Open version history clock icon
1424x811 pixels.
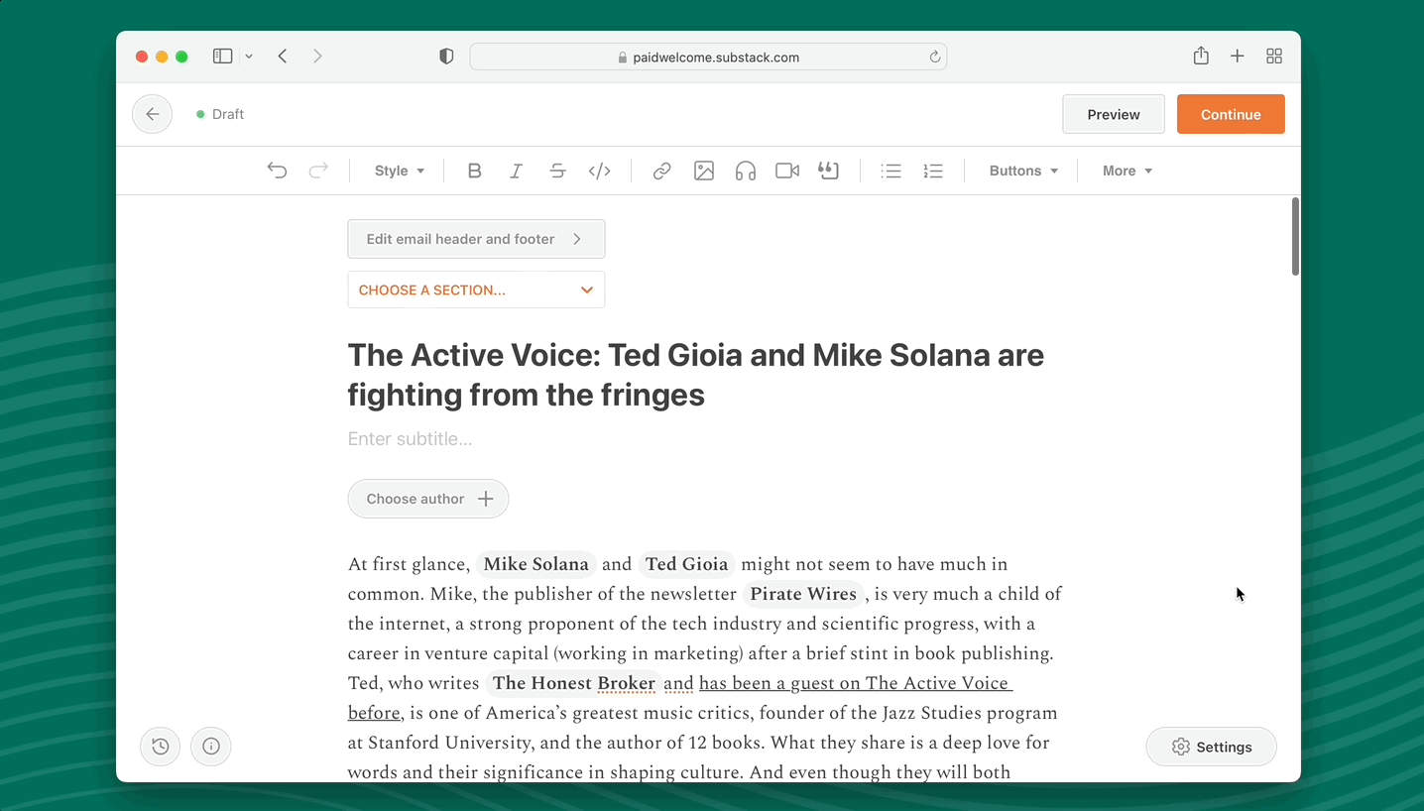[161, 747]
